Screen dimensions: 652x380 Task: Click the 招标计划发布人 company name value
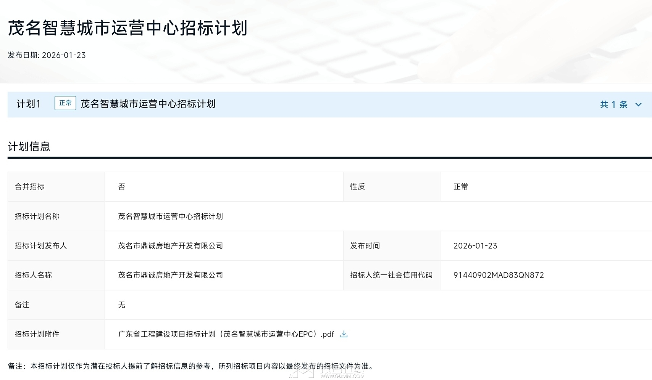click(x=170, y=246)
